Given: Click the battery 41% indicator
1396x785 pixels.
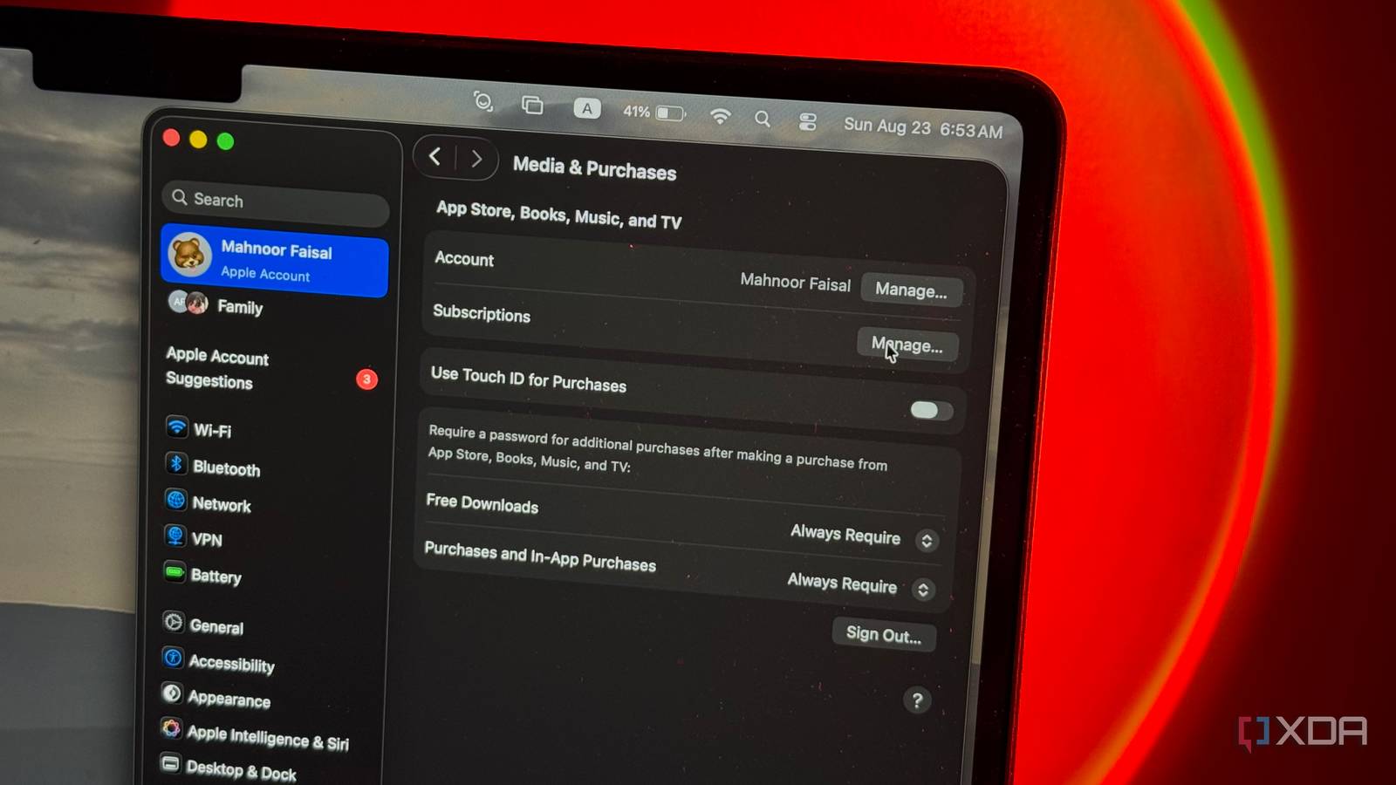Looking at the screenshot, I should 654,113.
